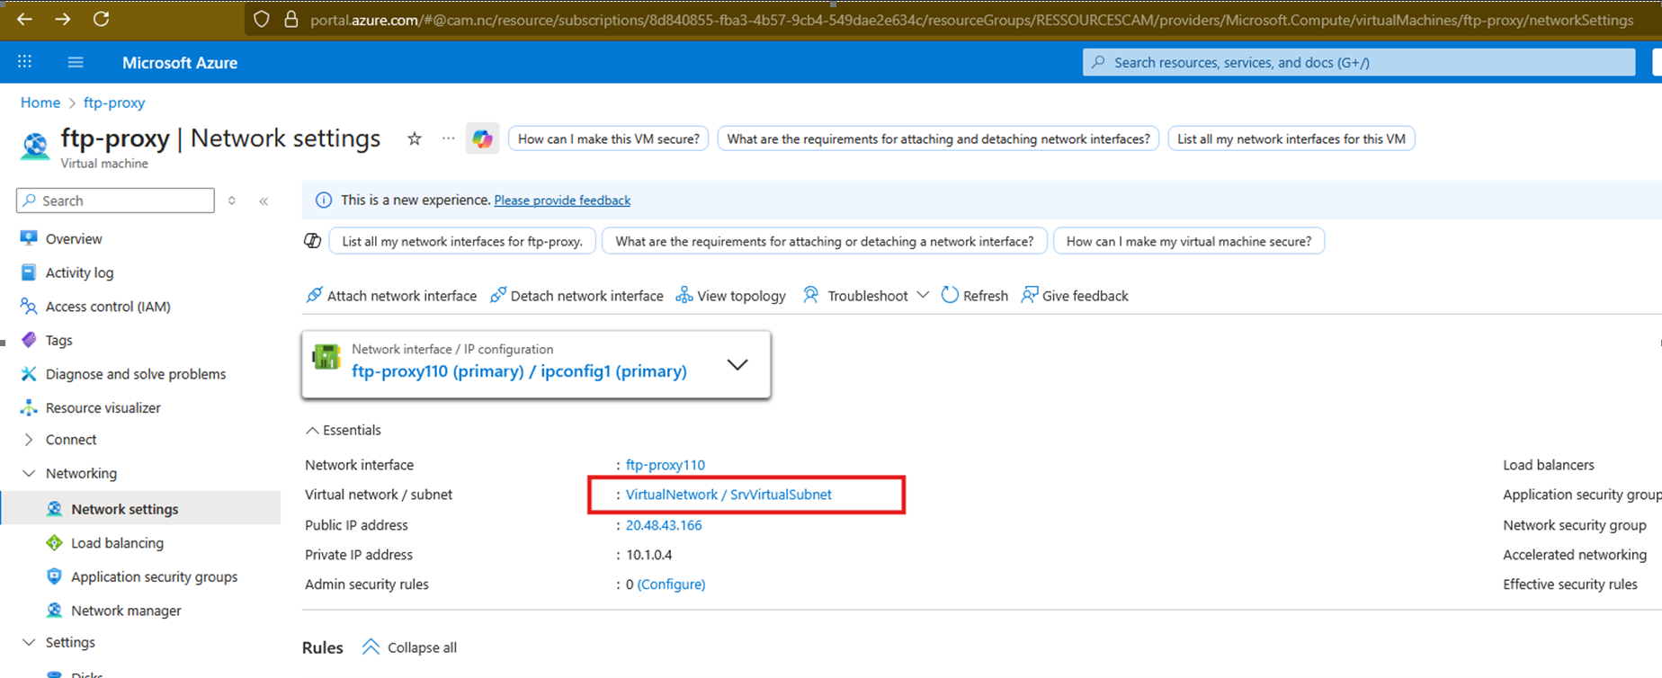This screenshot has width=1662, height=678.
Task: Open Load balancing in the sidebar
Action: (x=117, y=543)
